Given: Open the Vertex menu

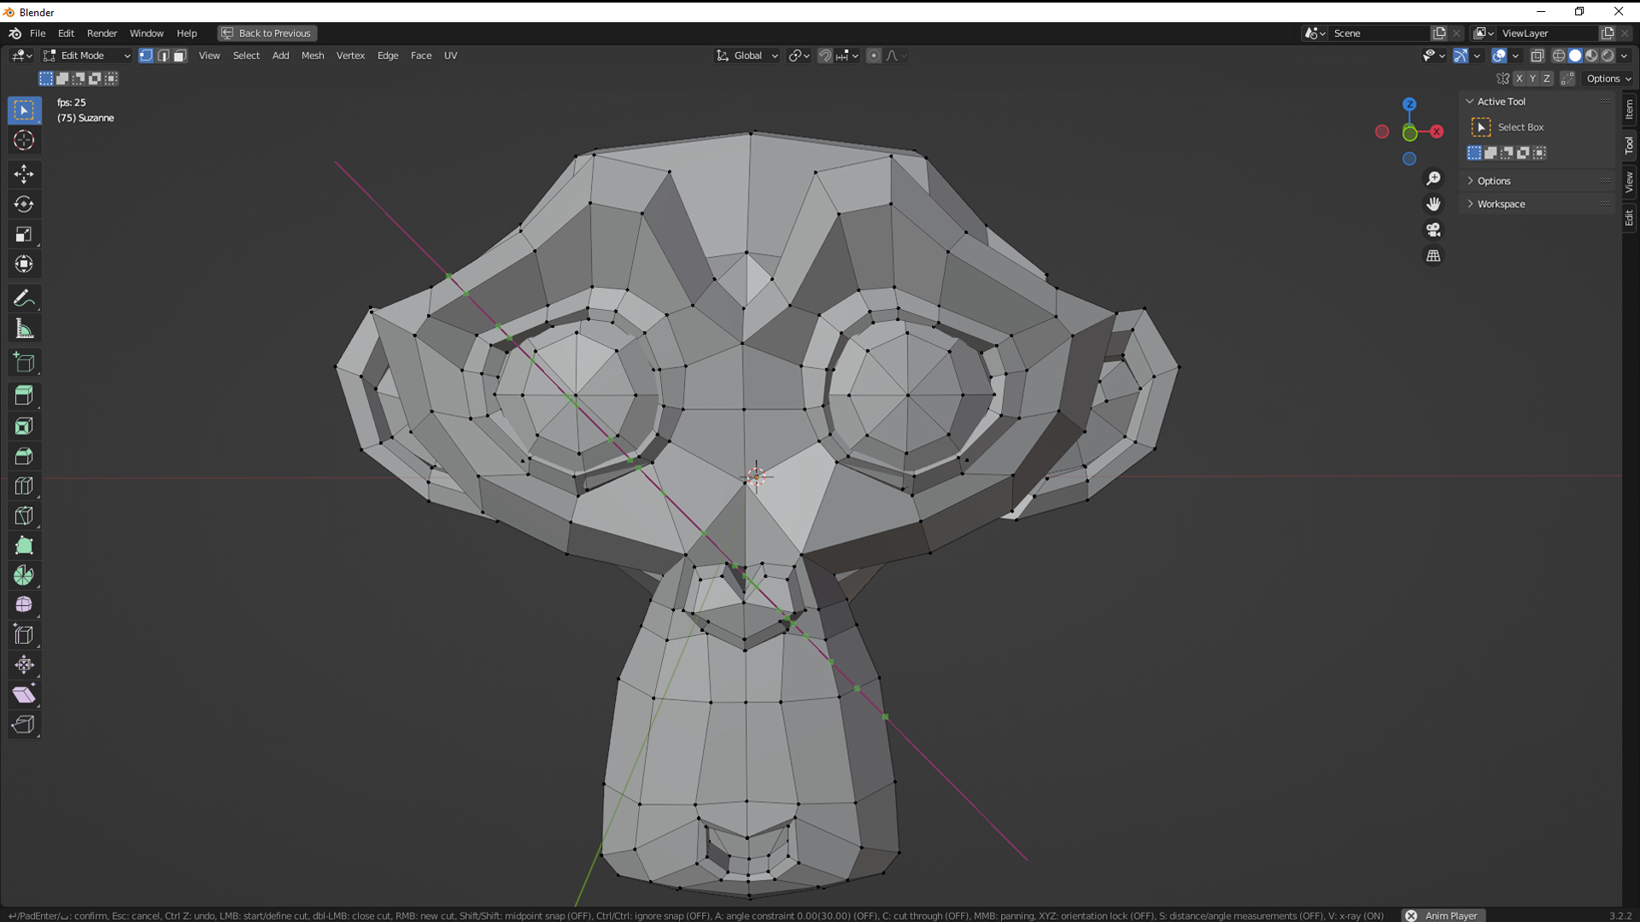Looking at the screenshot, I should [350, 55].
